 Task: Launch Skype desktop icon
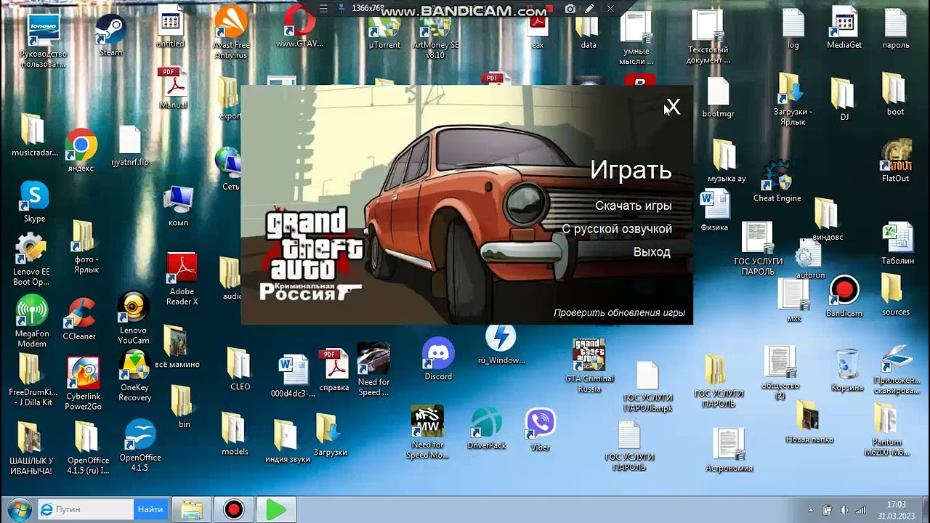tap(34, 202)
